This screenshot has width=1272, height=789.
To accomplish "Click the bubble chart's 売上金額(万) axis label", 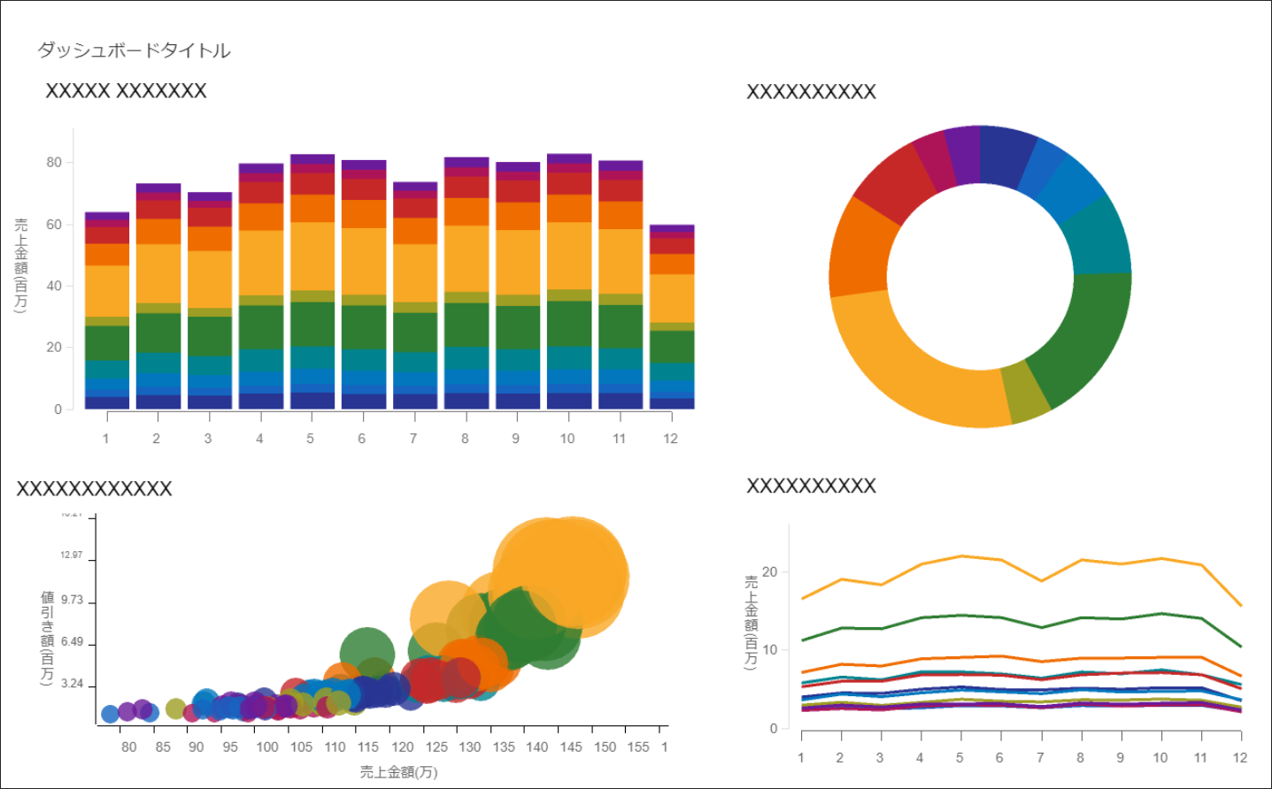I will click(x=398, y=772).
